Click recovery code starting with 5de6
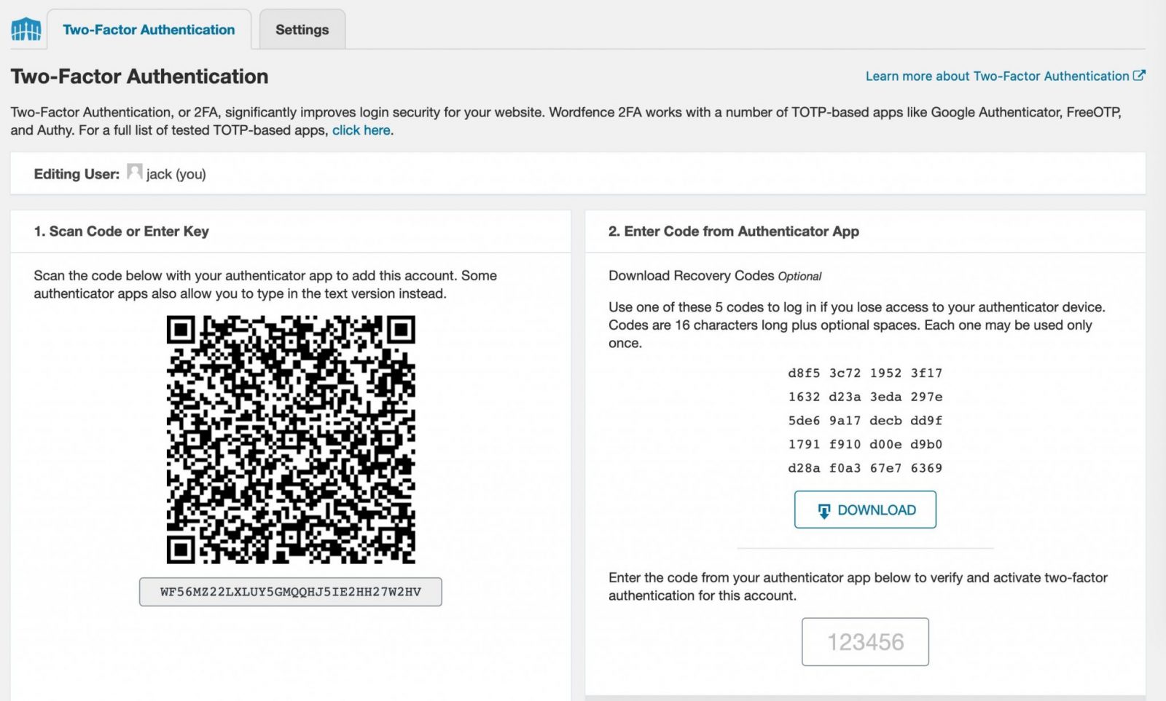This screenshot has height=701, width=1166. point(865,421)
